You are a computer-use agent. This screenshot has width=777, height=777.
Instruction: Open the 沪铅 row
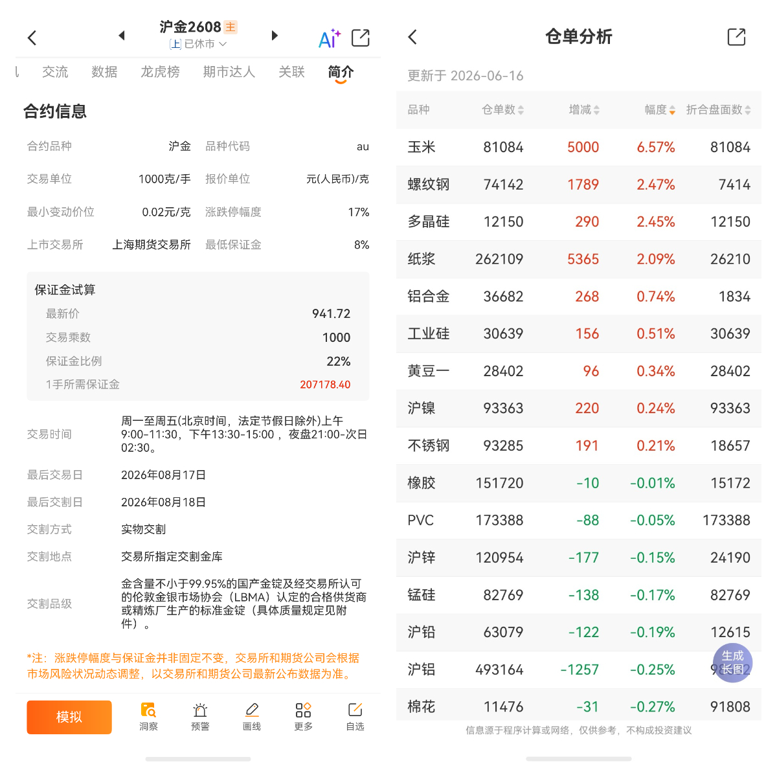(x=579, y=632)
